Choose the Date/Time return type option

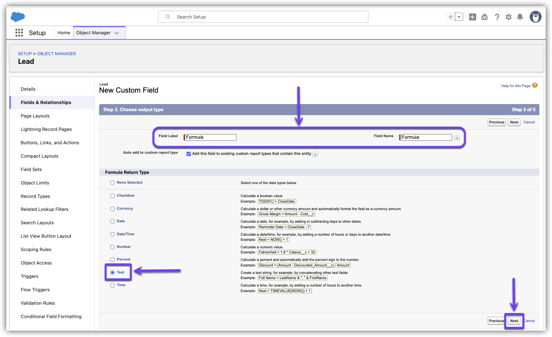point(113,235)
